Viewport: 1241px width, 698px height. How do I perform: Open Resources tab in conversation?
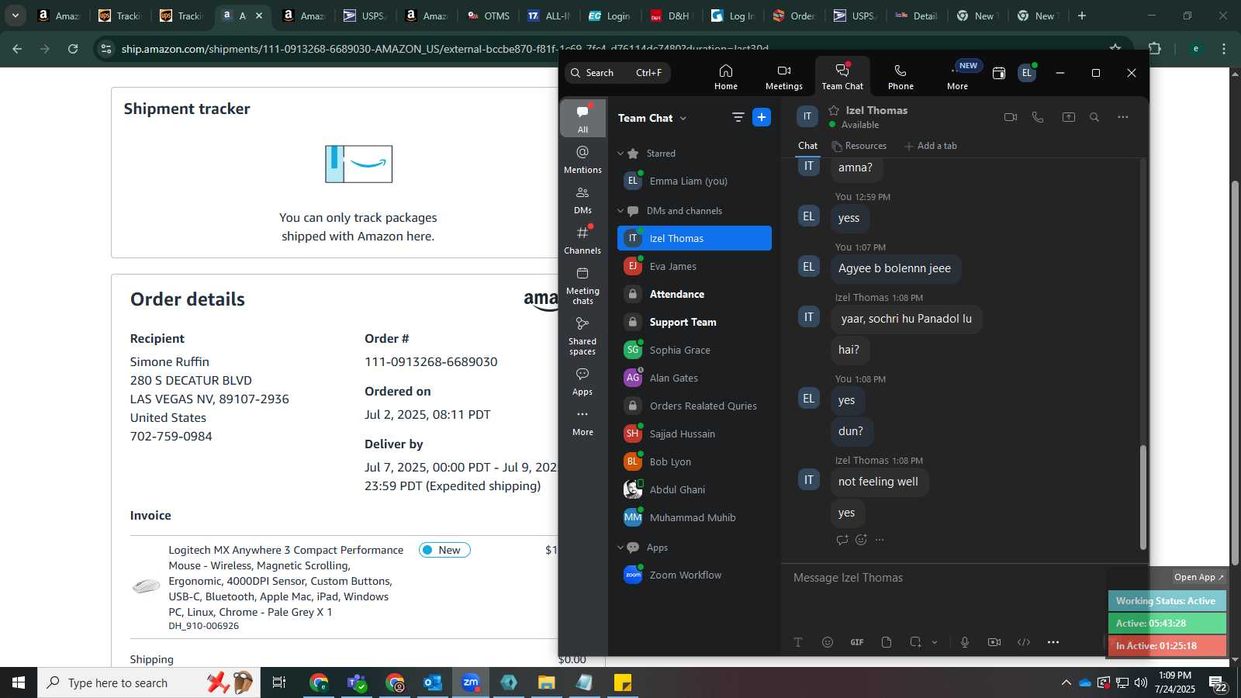(x=859, y=146)
